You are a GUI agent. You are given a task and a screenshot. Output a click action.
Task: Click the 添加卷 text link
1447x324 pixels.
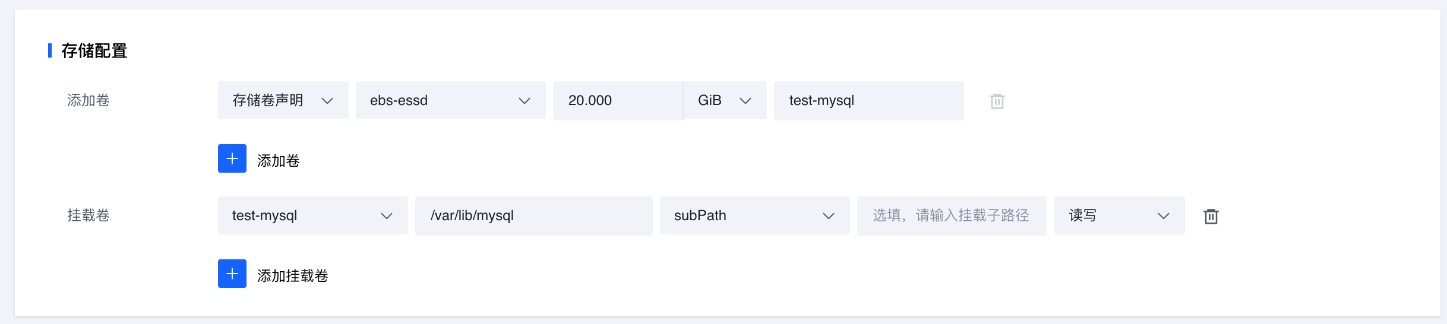[279, 161]
